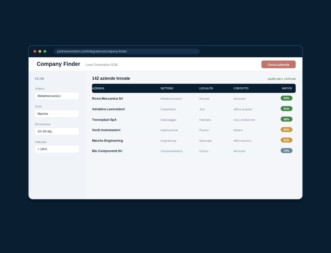
Task: Click the FILTRI sidebar heading
Action: 40,79
